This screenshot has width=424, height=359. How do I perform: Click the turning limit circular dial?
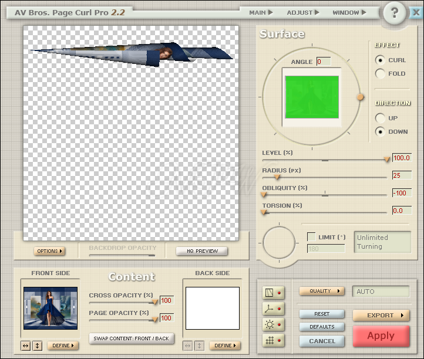click(x=279, y=243)
